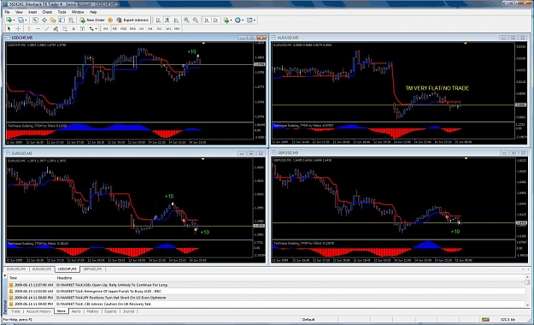This screenshot has width=534, height=325.
Task: Expand the Templates dropdown arrow
Action: [x=255, y=21]
